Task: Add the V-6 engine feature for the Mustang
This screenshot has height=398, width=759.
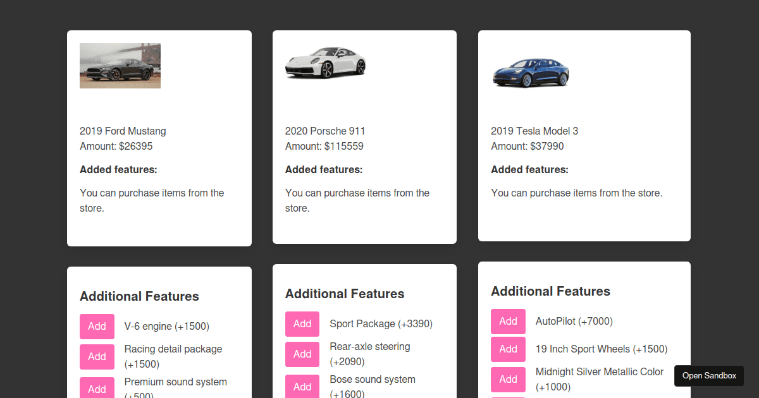Action: click(97, 326)
